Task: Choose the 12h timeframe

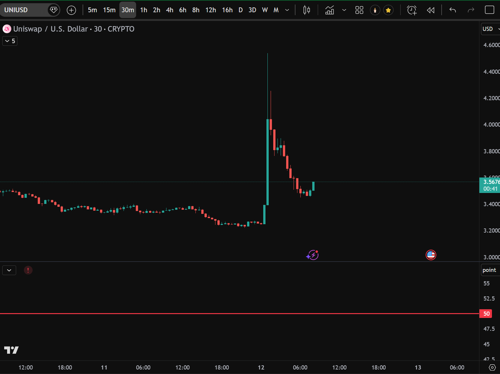Action: tap(210, 10)
